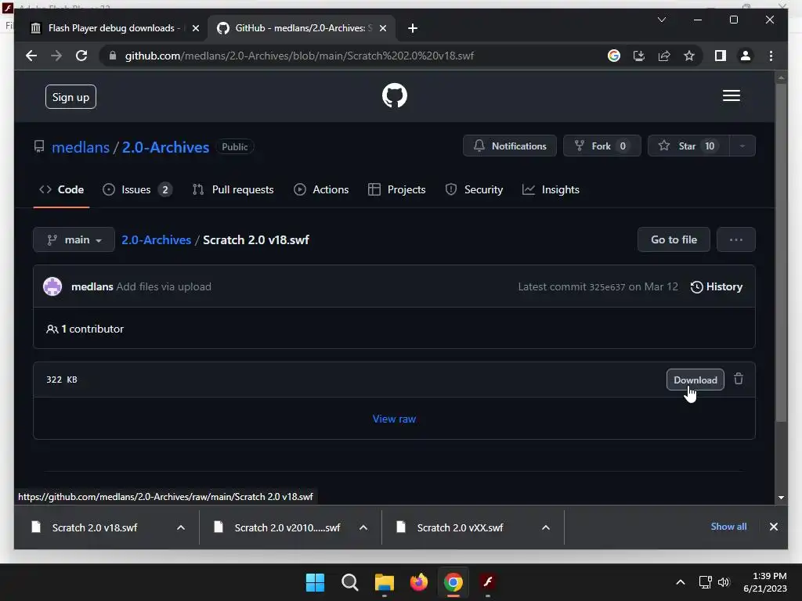Open Chrome's three-dot menu
This screenshot has height=601, width=802.
point(771,56)
